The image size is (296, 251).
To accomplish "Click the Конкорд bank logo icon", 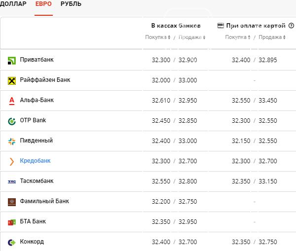I will click(x=12, y=242).
